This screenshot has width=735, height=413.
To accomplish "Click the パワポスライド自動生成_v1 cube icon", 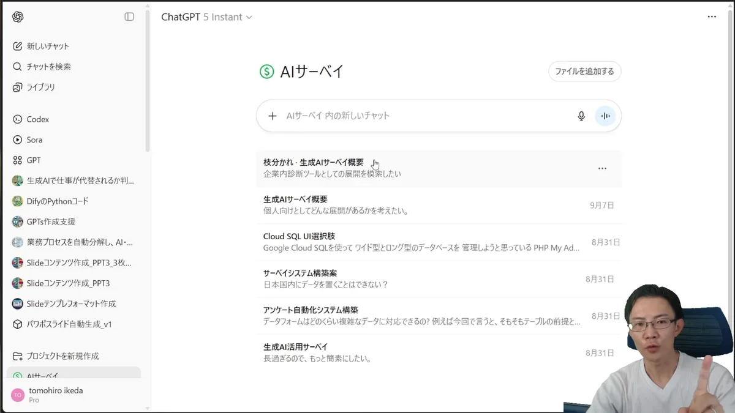I will coord(17,324).
